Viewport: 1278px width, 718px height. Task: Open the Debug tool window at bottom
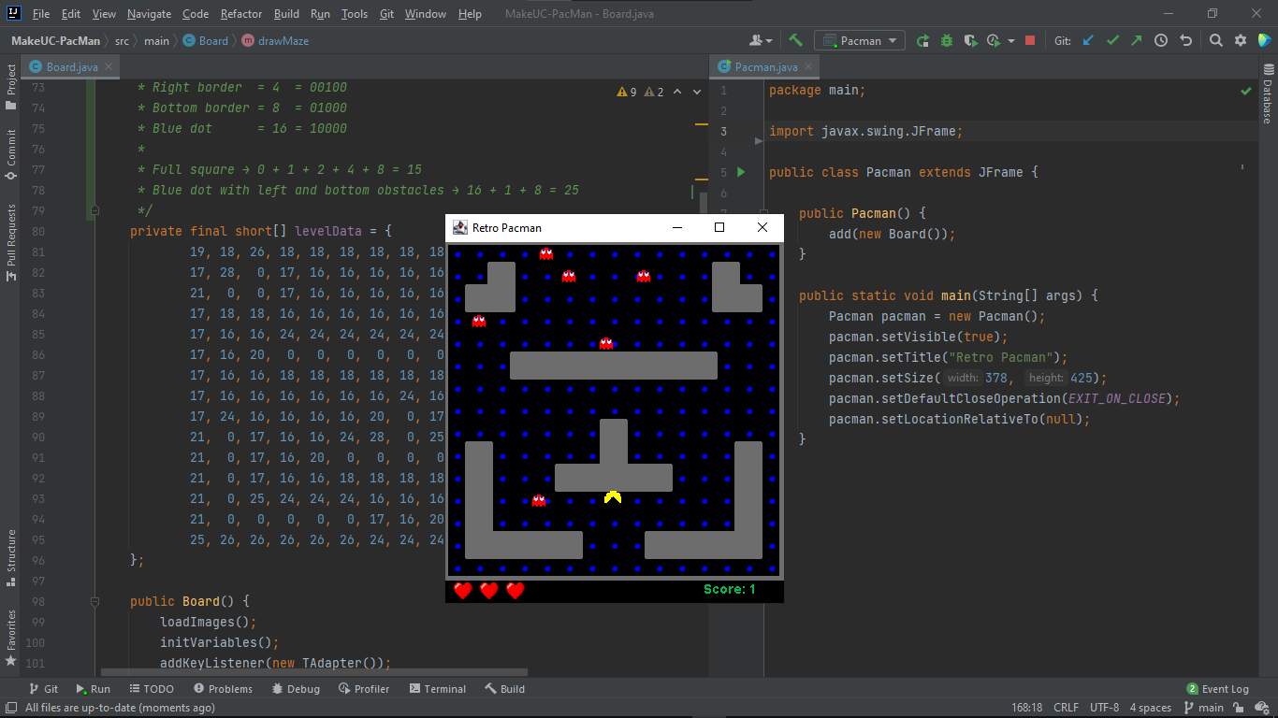[296, 689]
